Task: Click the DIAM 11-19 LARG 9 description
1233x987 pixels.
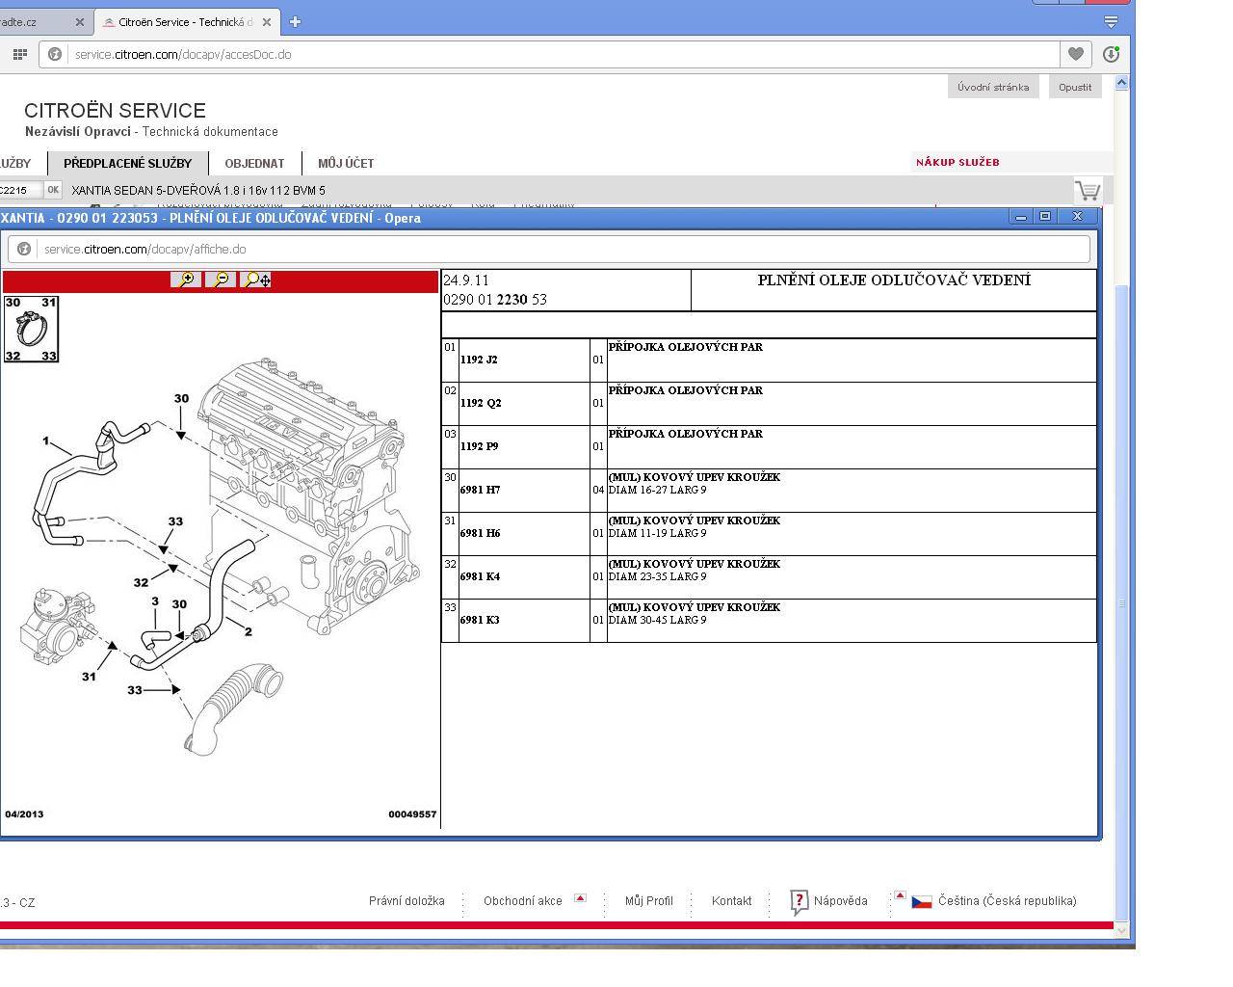Action: [x=657, y=533]
